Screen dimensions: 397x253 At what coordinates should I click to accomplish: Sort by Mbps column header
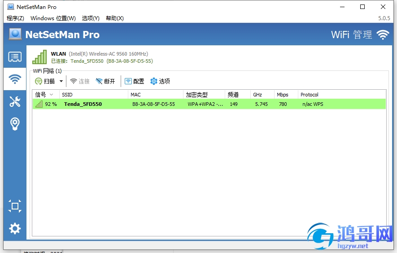tap(286, 95)
